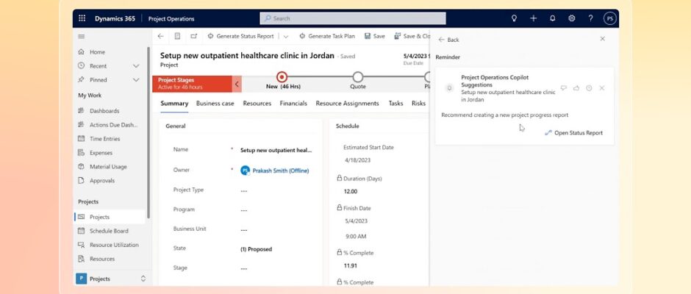Snooze suggestion with the clock icon
Image resolution: width=691 pixels, height=294 pixels.
(589, 88)
